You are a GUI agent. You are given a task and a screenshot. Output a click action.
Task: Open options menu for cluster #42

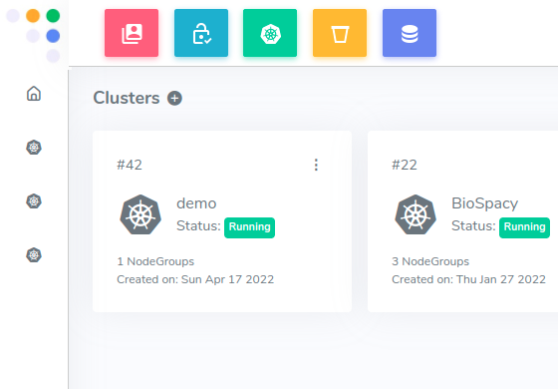pyautogui.click(x=316, y=165)
